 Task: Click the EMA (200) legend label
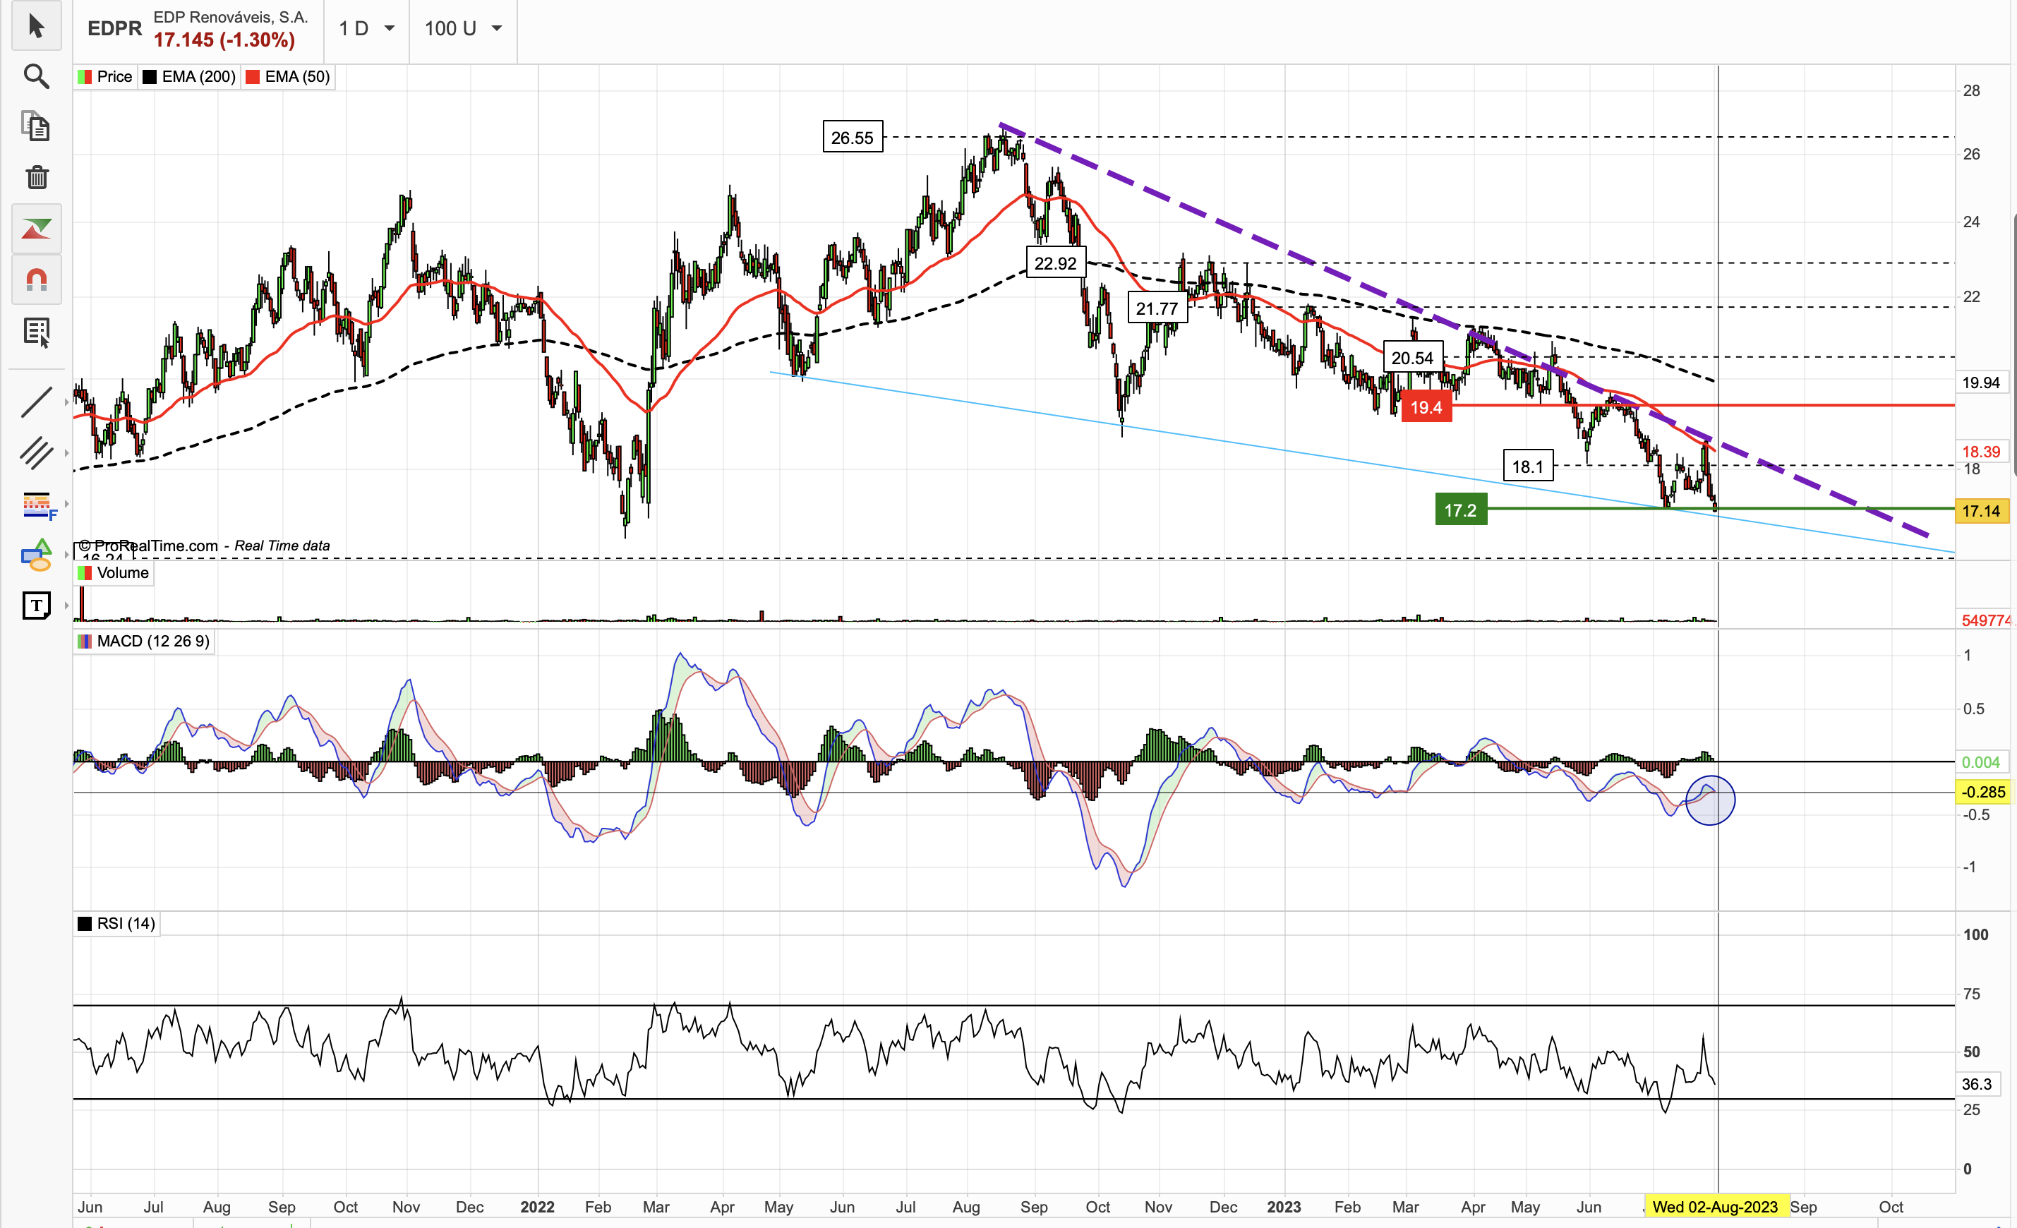pyautogui.click(x=198, y=77)
